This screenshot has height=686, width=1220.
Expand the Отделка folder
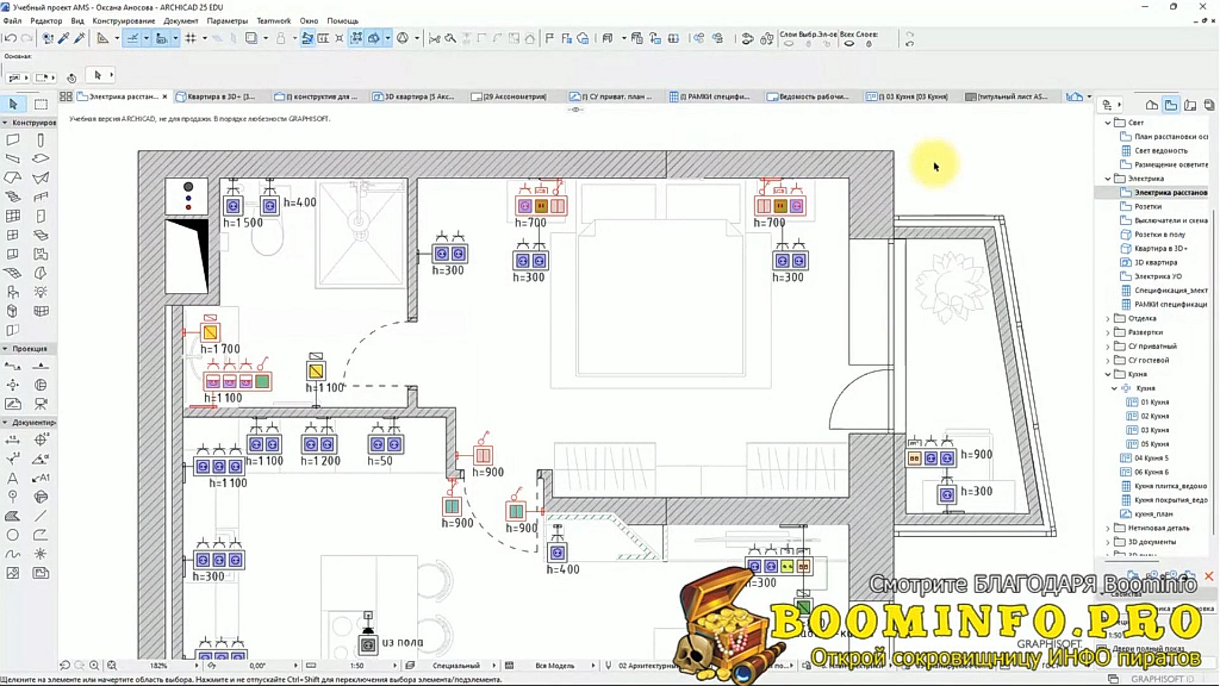(x=1108, y=318)
